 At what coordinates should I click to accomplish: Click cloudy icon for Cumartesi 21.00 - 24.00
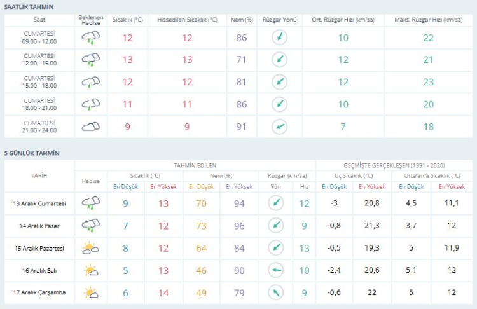(90, 127)
